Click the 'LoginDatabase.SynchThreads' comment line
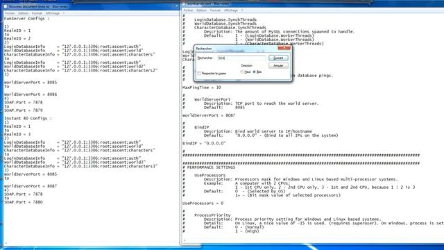This screenshot has width=444, height=250. [x=225, y=19]
